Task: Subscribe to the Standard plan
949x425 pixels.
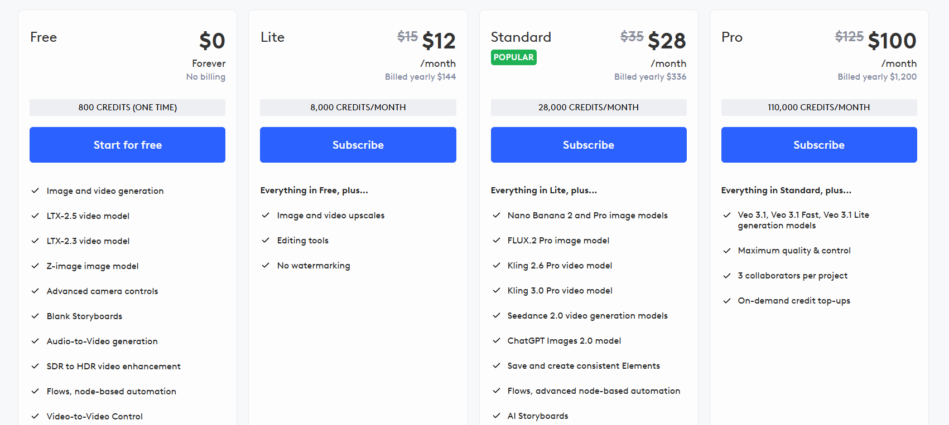Action: [x=589, y=145]
